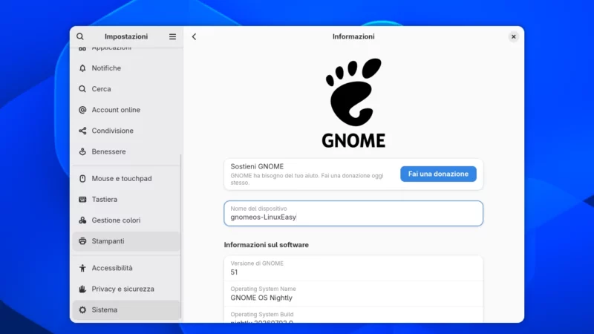Open the search in Impostazioni sidebar
The height and width of the screenshot is (334, 594).
click(80, 36)
